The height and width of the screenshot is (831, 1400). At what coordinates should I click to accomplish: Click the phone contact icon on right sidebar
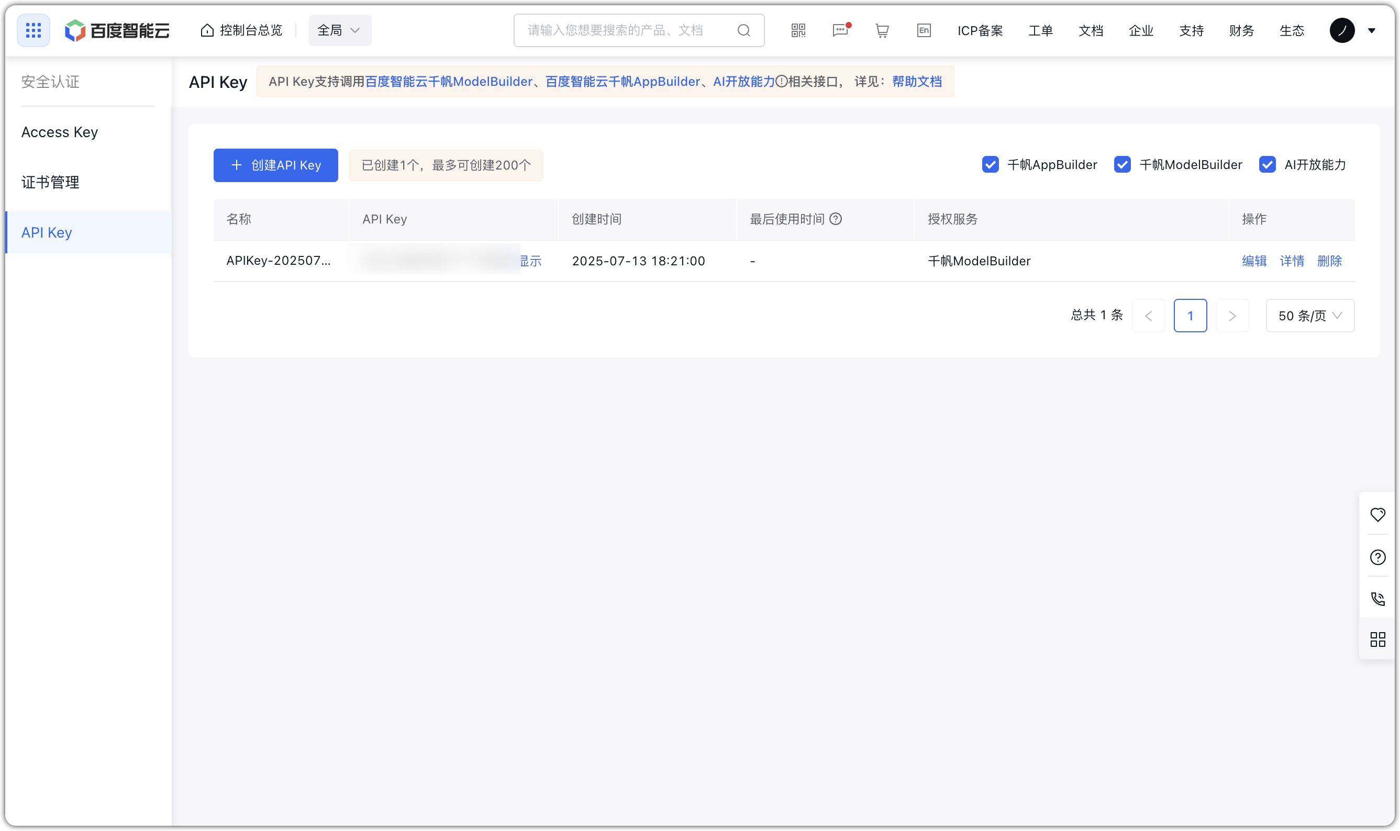tap(1379, 598)
